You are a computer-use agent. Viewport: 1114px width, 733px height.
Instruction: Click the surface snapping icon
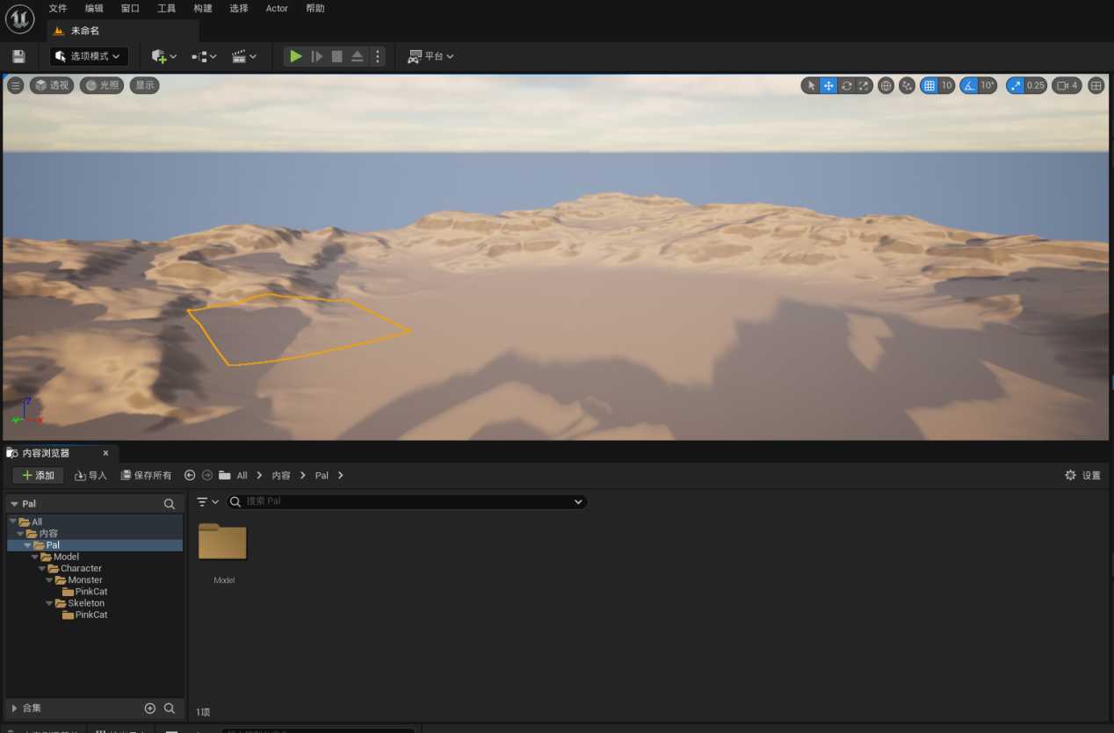907,85
